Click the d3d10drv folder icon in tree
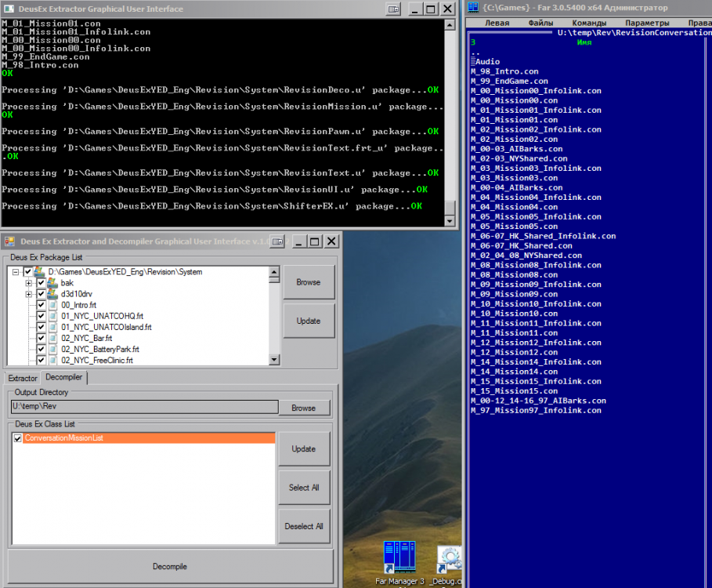 coord(52,294)
